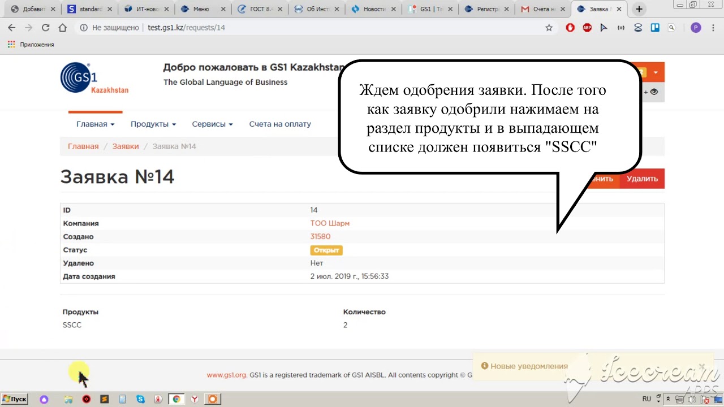Open the ТОО Шарм company link
The height and width of the screenshot is (407, 724).
click(330, 223)
